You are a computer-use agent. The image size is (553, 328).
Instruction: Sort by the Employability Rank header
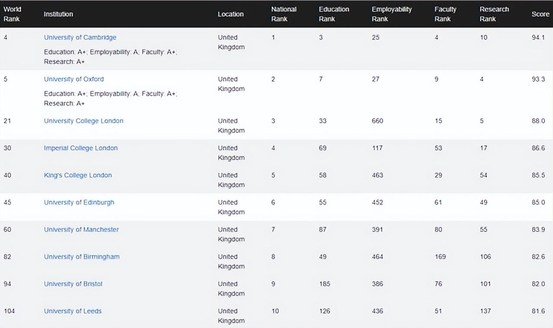pyautogui.click(x=391, y=14)
